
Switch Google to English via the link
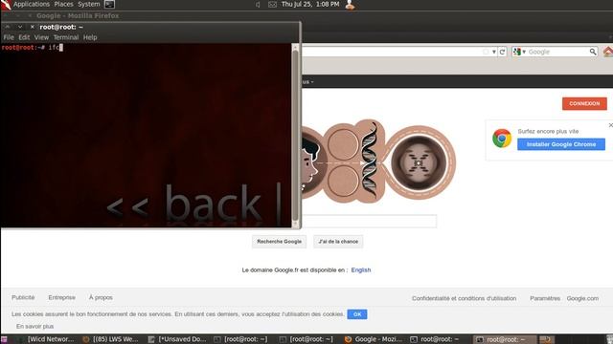coord(361,270)
